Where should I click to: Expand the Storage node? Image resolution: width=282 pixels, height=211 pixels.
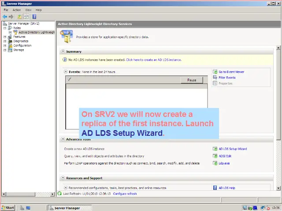pos(5,50)
